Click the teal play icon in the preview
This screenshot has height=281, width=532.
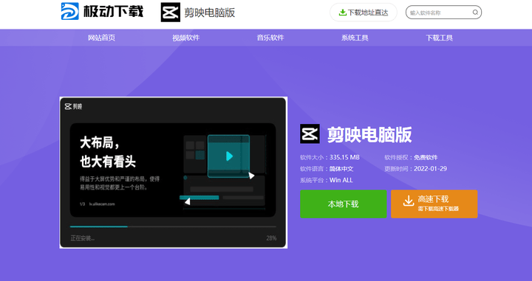point(229,156)
